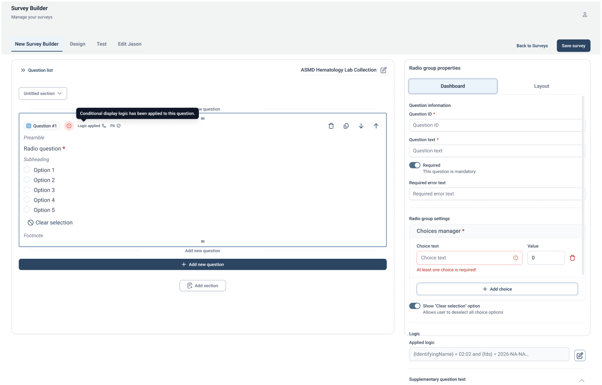Click the Choice text input field
602x385 pixels.
(469, 258)
